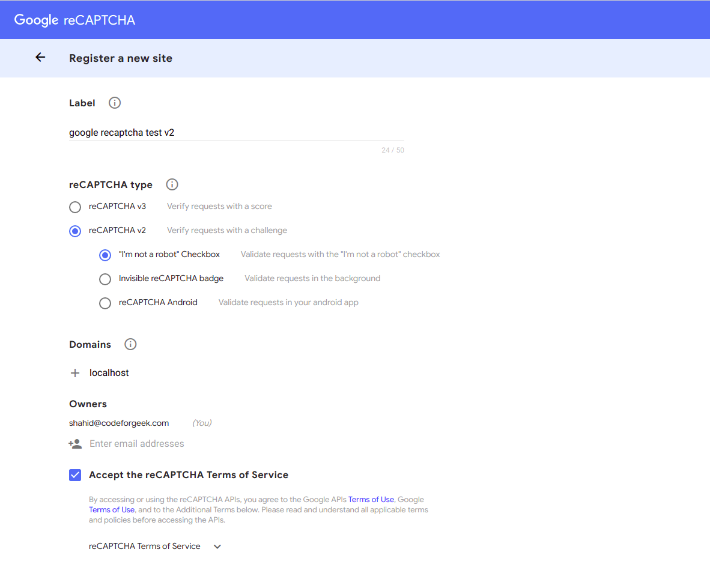Choose reCAPTCHA Android option

(105, 303)
